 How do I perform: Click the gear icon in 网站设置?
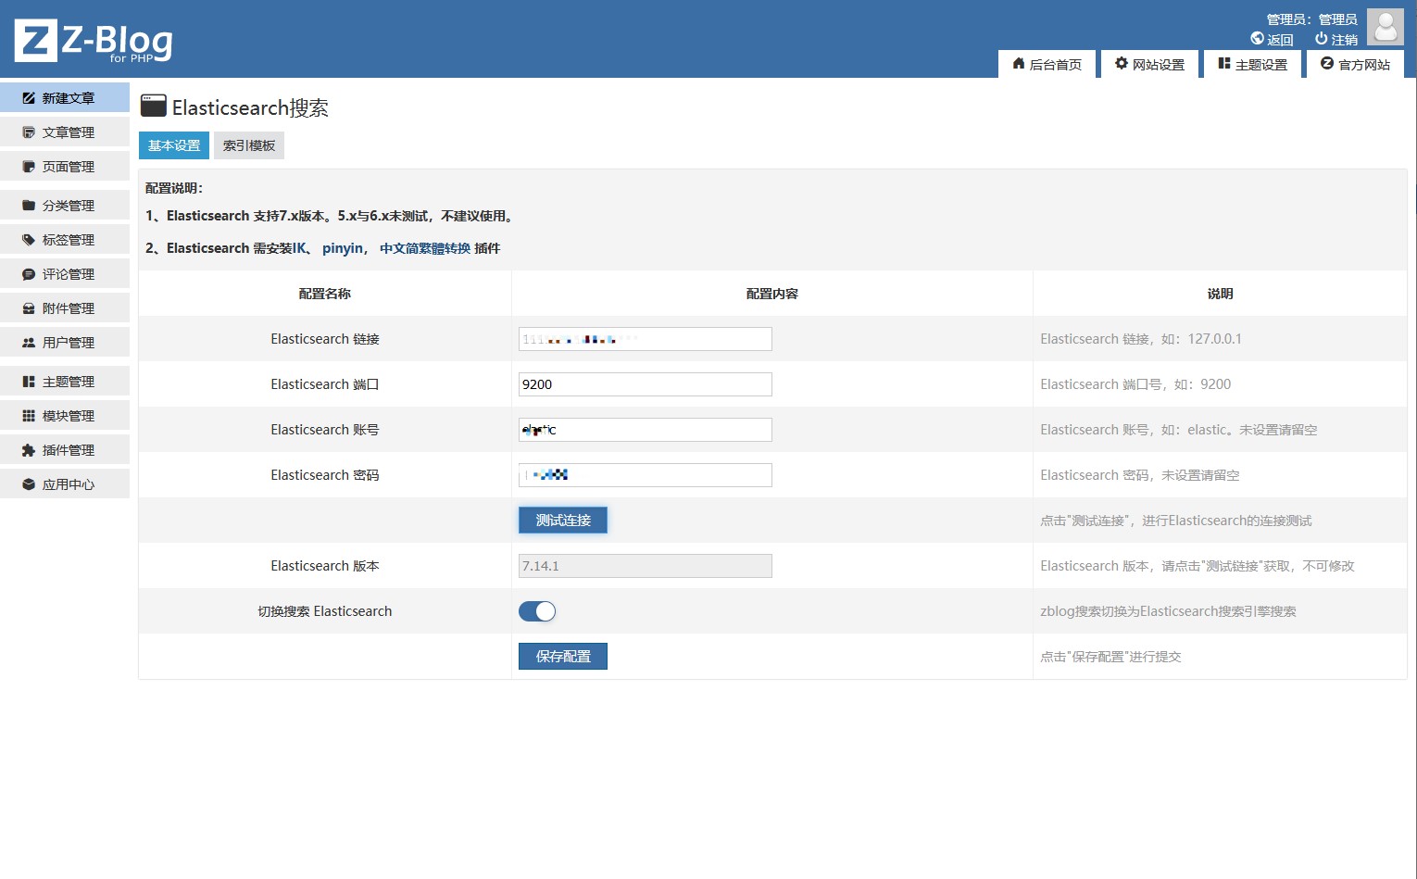(x=1122, y=64)
